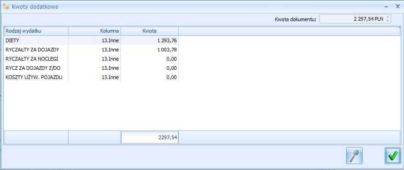The height and width of the screenshot is (170, 404).
Task: Confirm with the green checkmark button
Action: (393, 156)
